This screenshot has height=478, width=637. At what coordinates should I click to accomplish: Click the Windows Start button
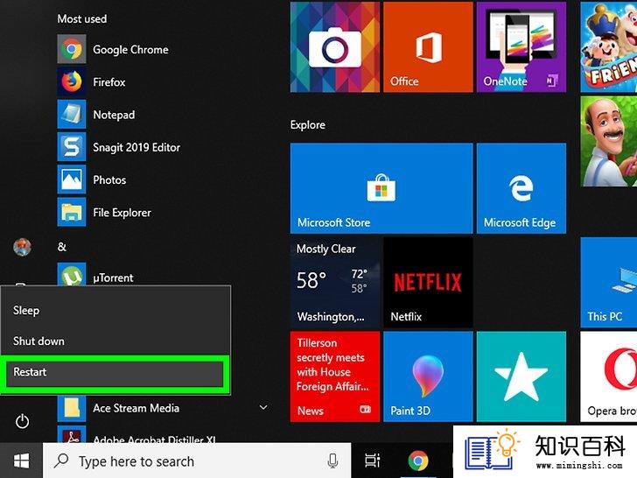(x=21, y=460)
